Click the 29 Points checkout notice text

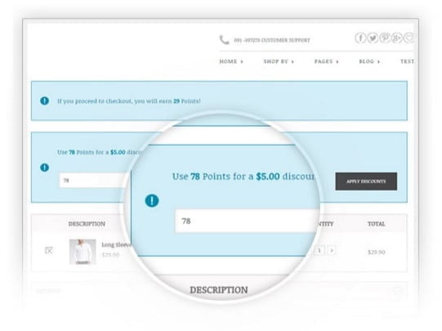pos(129,101)
